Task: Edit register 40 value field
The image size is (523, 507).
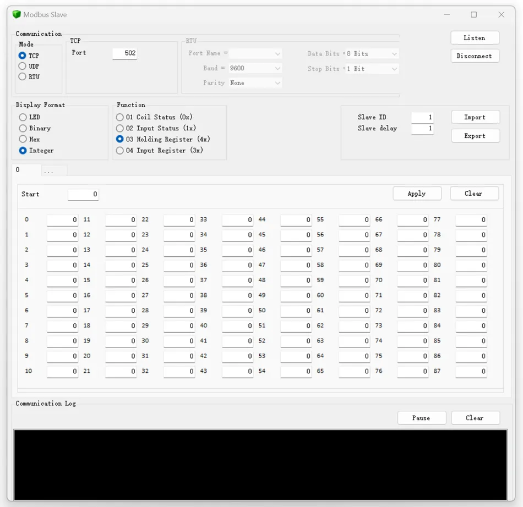Action: [237, 326]
